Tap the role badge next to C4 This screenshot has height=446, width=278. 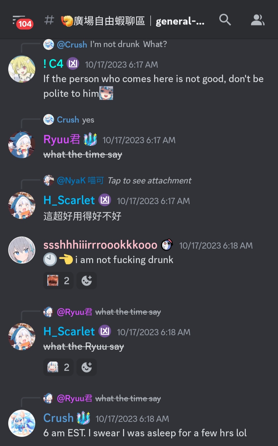[73, 63]
